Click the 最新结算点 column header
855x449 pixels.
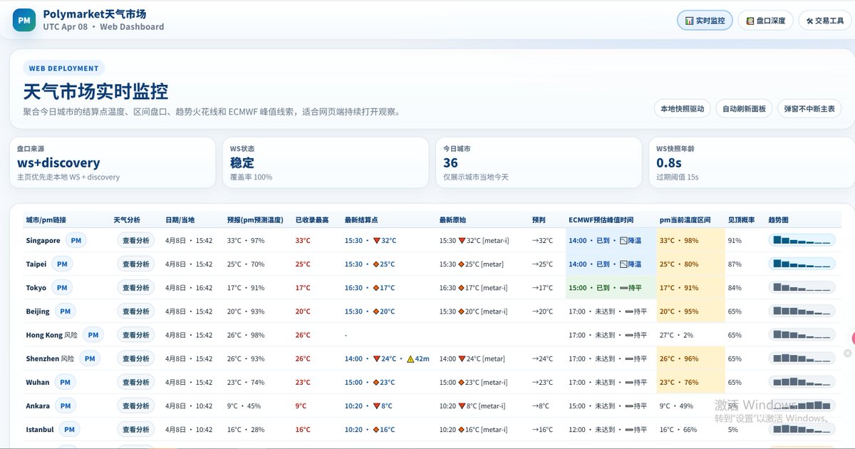coord(361,220)
